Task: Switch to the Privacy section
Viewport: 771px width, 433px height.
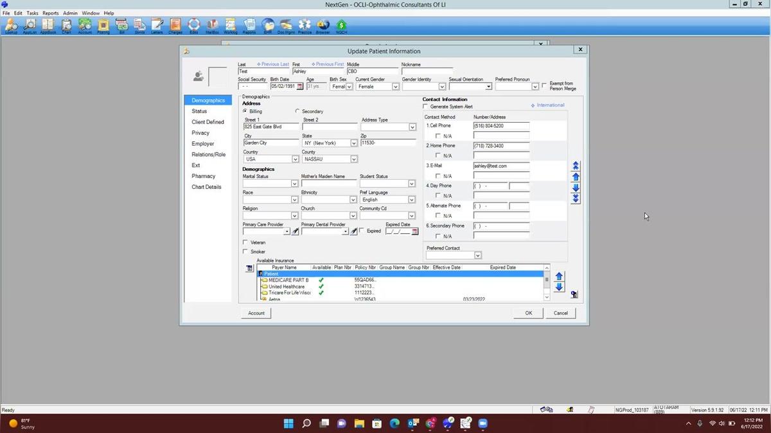Action: point(200,133)
